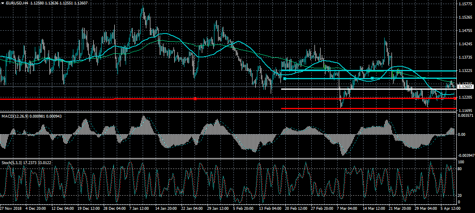Click the 29 Mar 04:00 date label

(426, 209)
